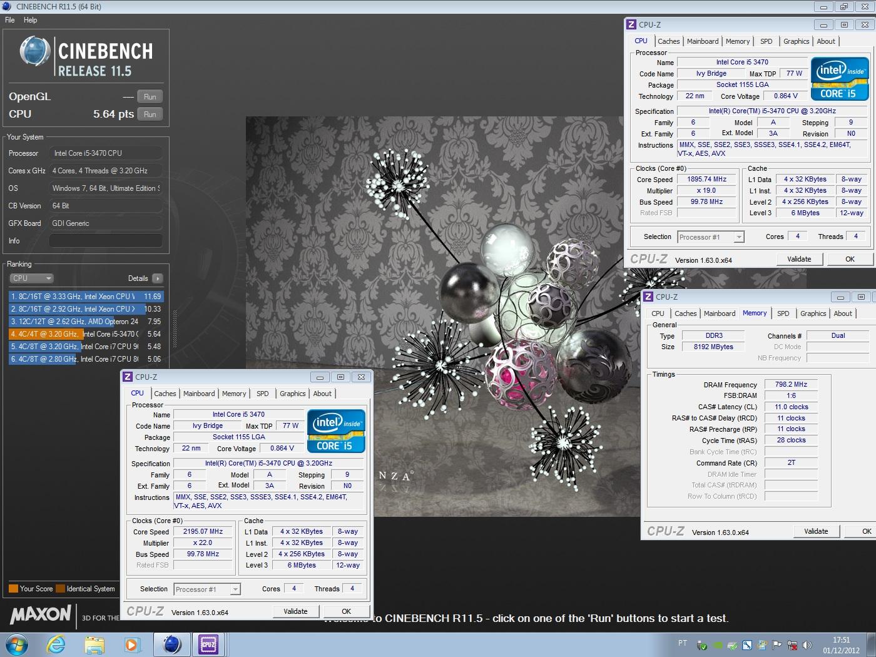Viewport: 876px width, 657px height.
Task: Click the Cinebench title bar app icon
Action: 7,6
